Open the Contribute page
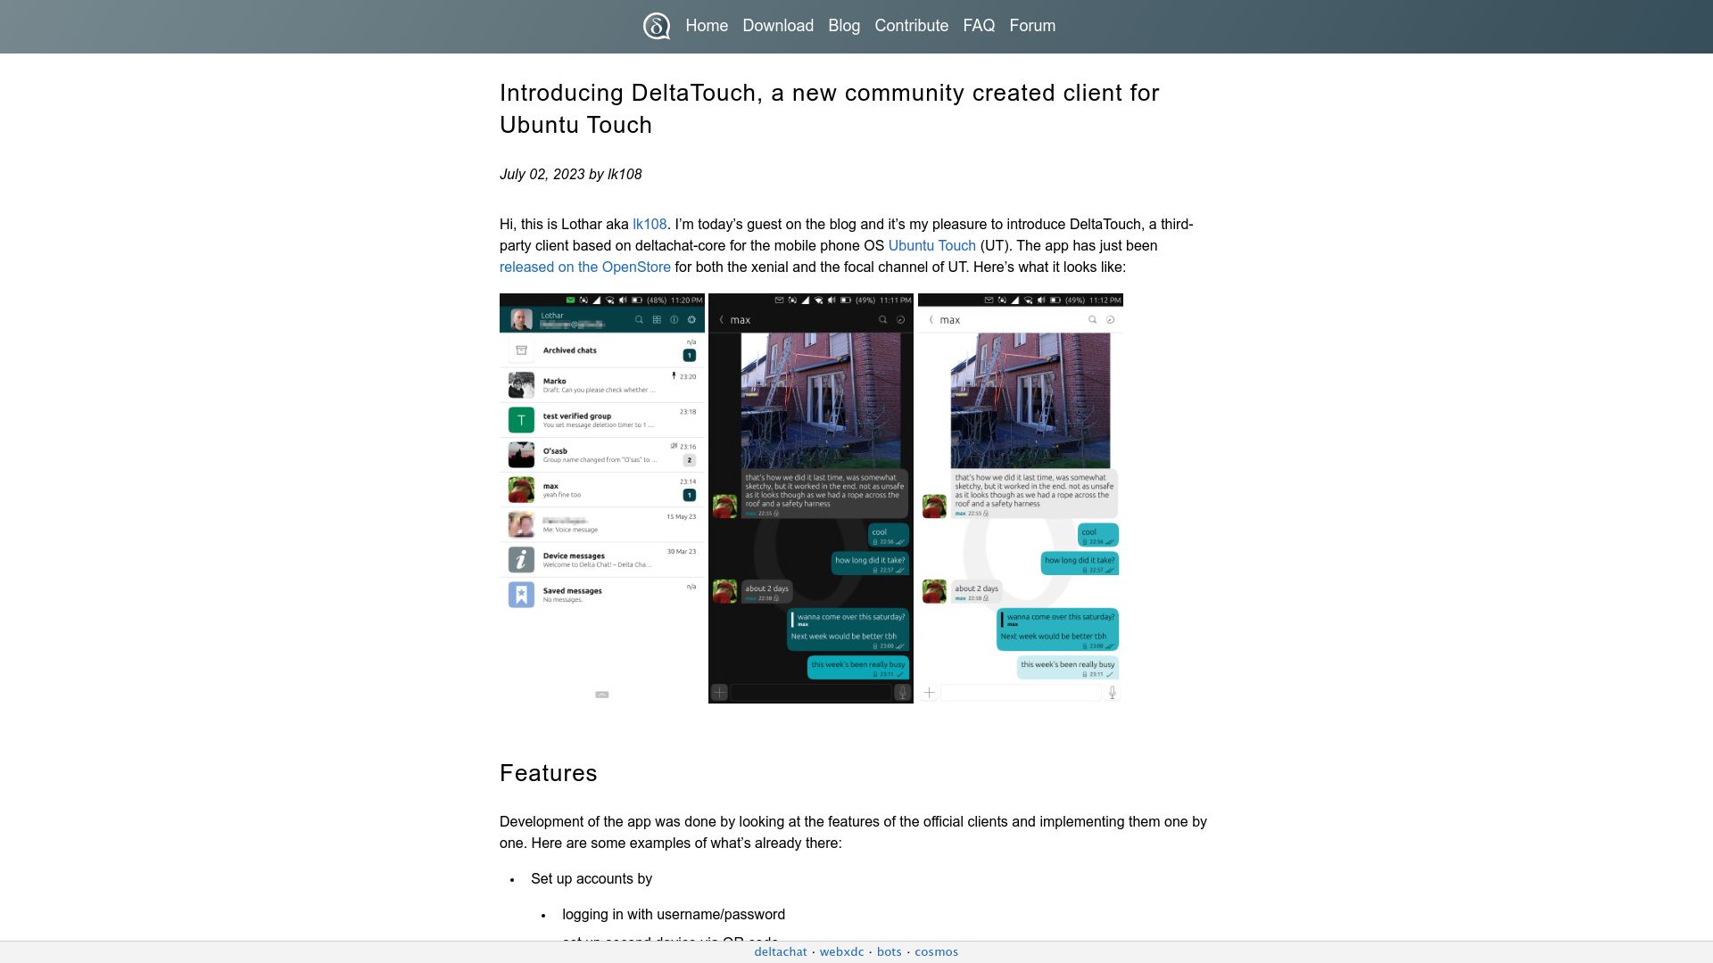The height and width of the screenshot is (963, 1713). pos(911,26)
